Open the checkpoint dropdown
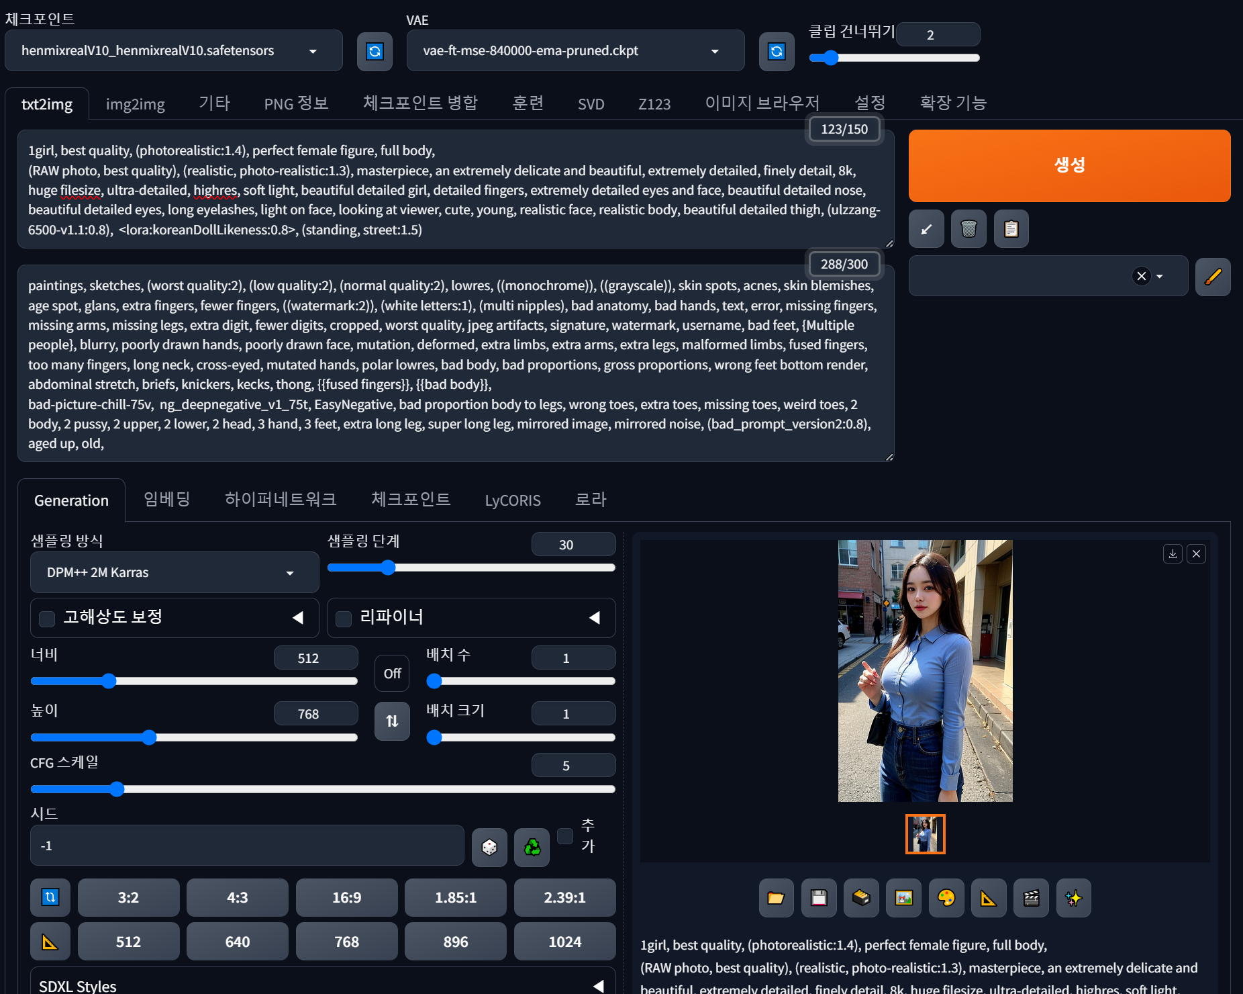 pyautogui.click(x=174, y=51)
